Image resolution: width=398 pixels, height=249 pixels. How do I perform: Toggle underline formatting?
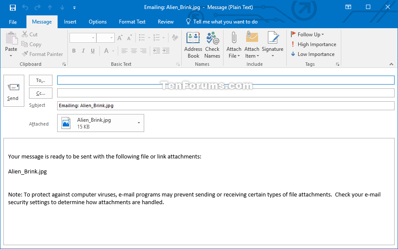pyautogui.click(x=92, y=51)
